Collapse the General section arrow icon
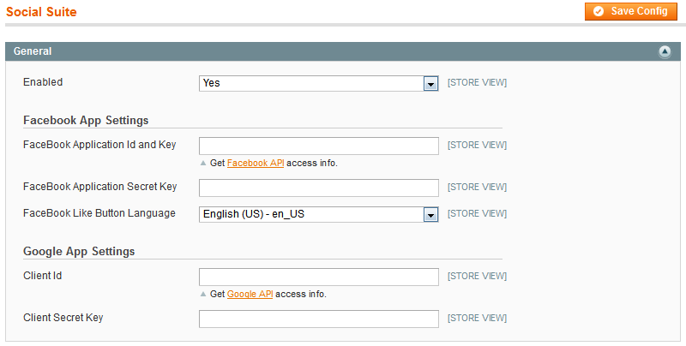Image resolution: width=686 pixels, height=346 pixels. 665,51
